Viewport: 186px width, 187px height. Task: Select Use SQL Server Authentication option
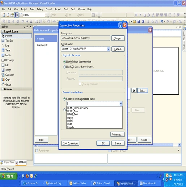click(78, 67)
